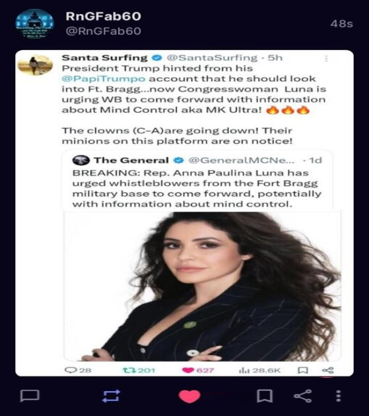Open the @PapiTrumpo mention link
This screenshot has width=369, height=416.
click(104, 79)
